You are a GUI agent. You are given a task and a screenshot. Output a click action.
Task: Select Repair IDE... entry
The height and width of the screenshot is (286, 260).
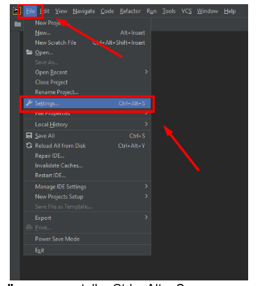pyautogui.click(x=87, y=156)
